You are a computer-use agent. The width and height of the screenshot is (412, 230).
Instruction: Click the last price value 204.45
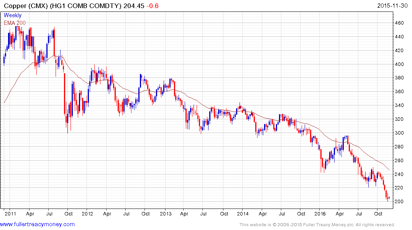tap(134, 6)
